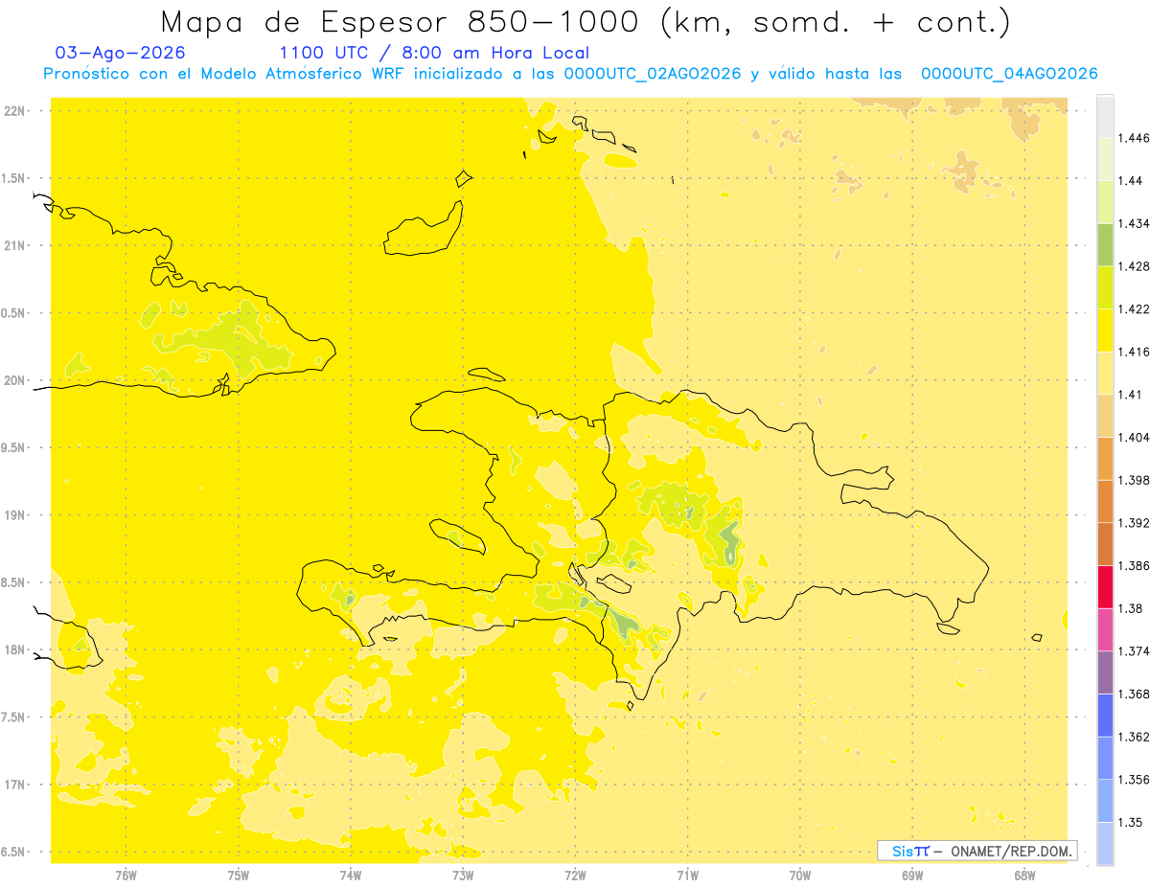
Task: Click the time text '1100 UTC / 8:00 am Hora Local'
Action: pos(434,53)
